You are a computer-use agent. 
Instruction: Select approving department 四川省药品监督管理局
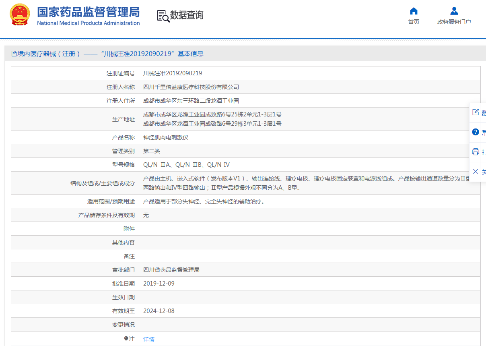click(x=171, y=270)
